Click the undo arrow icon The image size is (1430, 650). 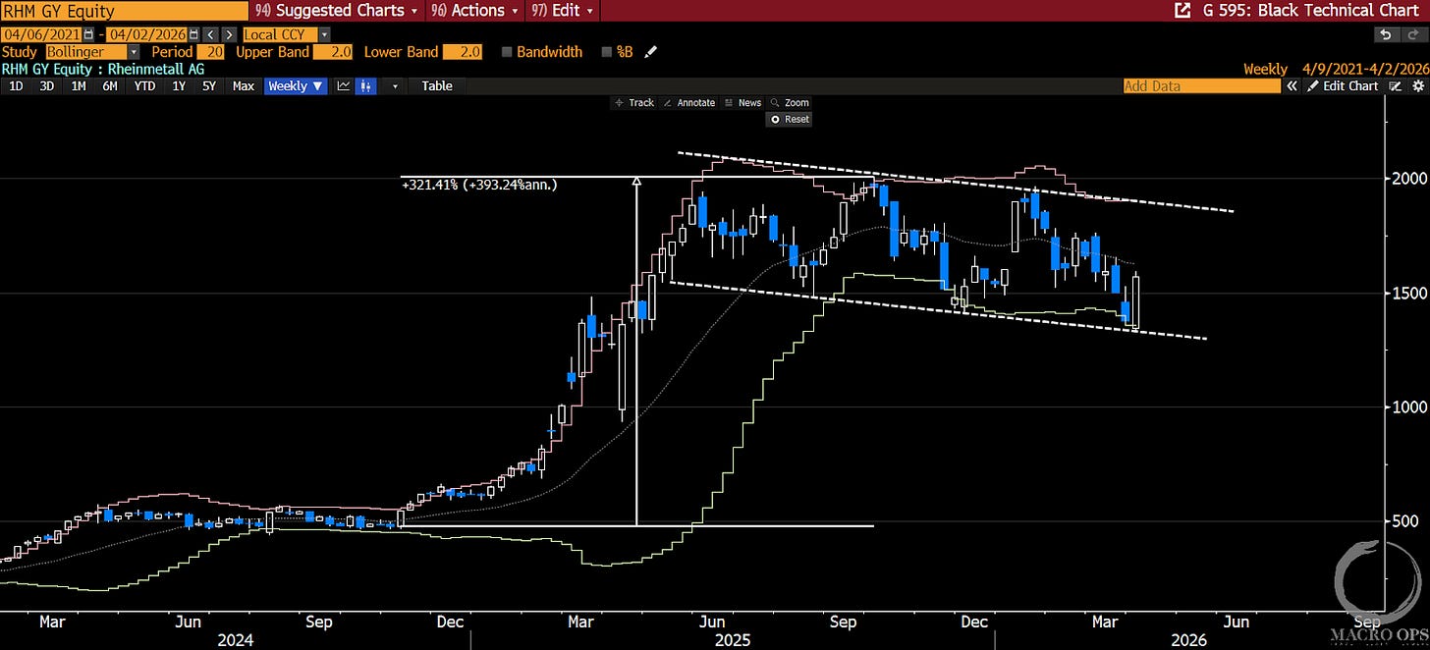[1387, 34]
